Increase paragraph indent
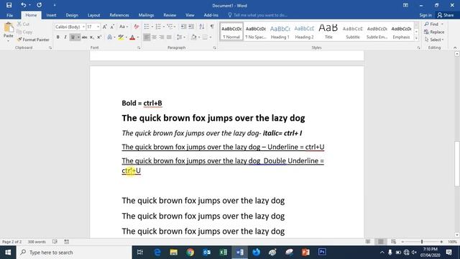Viewport: 460px width, 259px height. [x=191, y=27]
